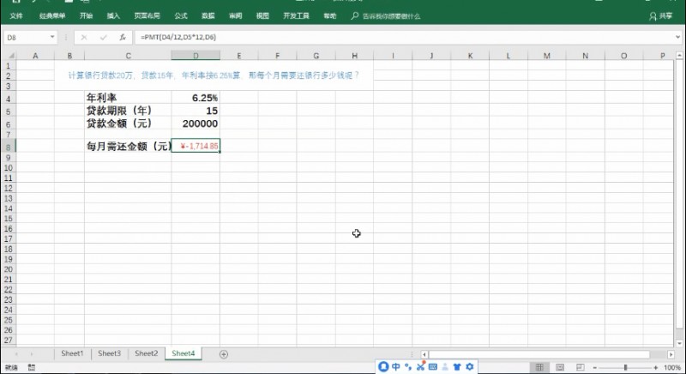The width and height of the screenshot is (686, 374).
Task: Open the 插入 ribbon tab
Action: pyautogui.click(x=113, y=15)
